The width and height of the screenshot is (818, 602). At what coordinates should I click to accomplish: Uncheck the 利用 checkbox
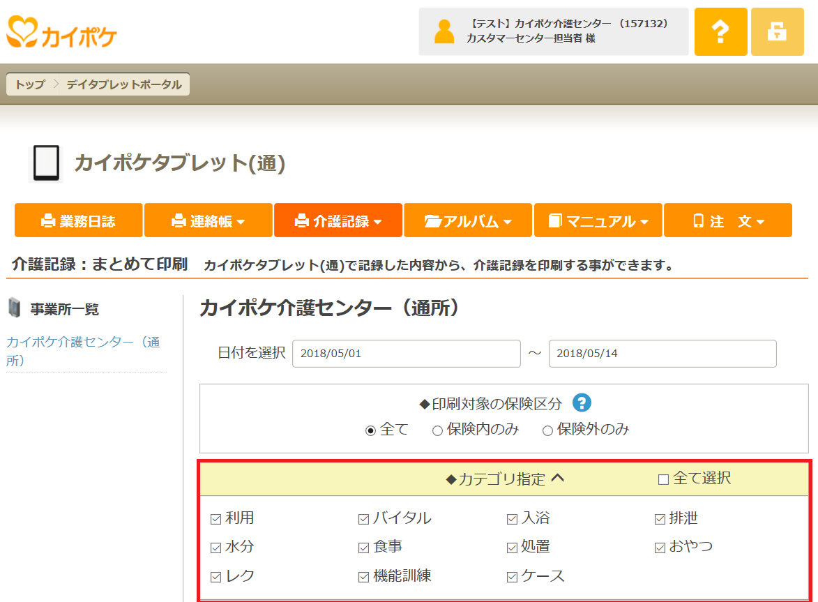215,519
